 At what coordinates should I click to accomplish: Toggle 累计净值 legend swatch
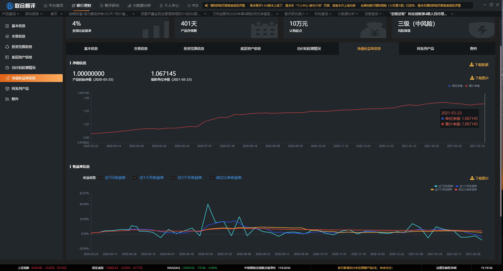(x=466, y=86)
